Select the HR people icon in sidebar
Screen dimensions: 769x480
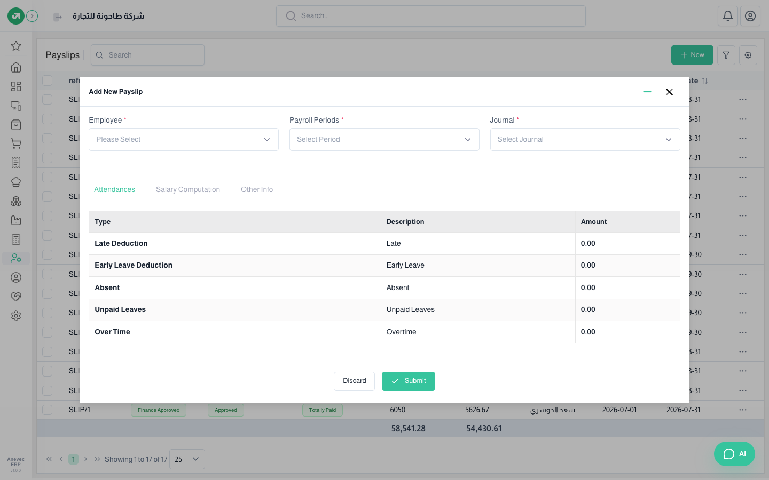click(16, 259)
